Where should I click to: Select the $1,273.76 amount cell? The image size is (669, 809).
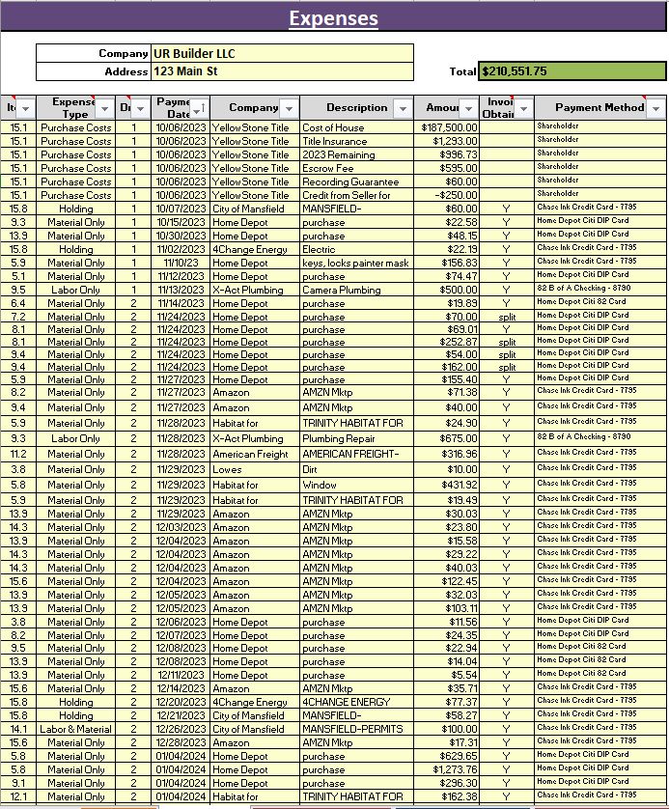(447, 769)
